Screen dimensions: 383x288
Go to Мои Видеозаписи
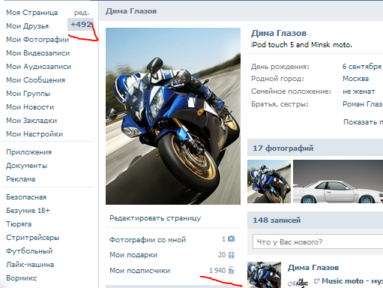pyautogui.click(x=38, y=53)
